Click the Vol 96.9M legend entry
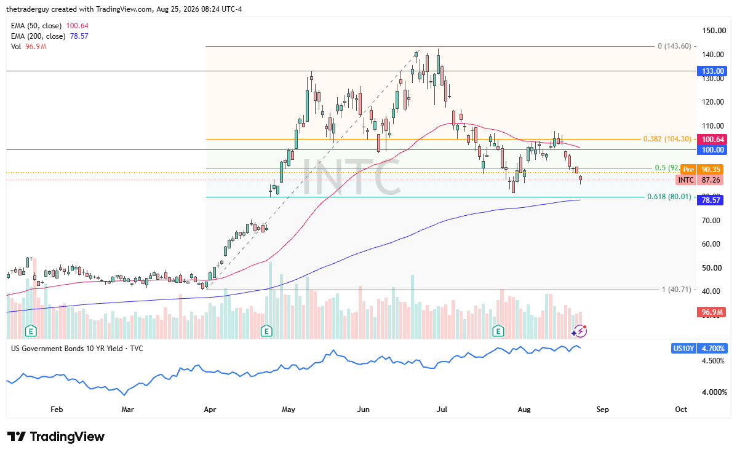 click(28, 47)
